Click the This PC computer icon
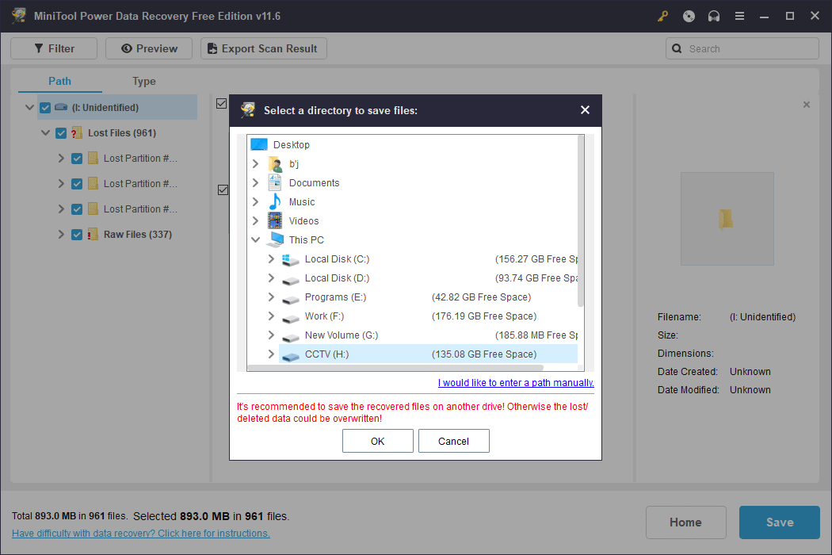The image size is (832, 555). 275,239
